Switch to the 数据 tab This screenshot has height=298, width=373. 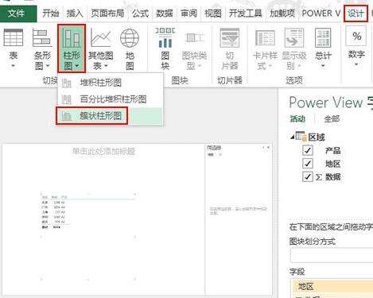point(165,14)
